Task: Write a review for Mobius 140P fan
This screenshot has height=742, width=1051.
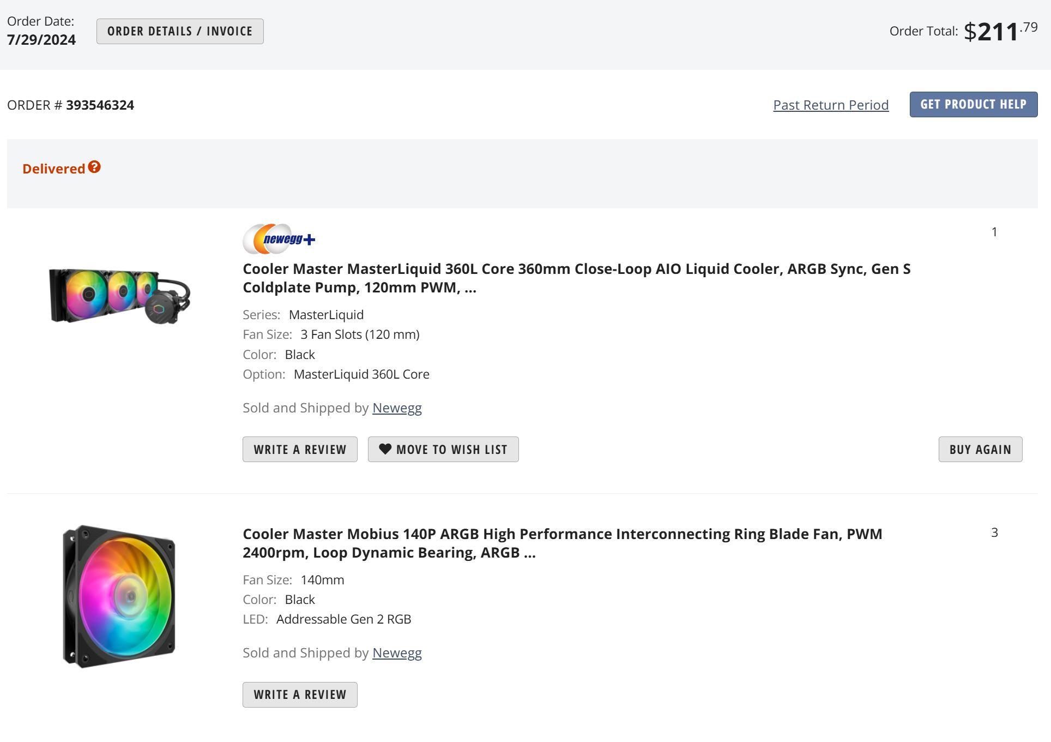Action: pyautogui.click(x=300, y=695)
